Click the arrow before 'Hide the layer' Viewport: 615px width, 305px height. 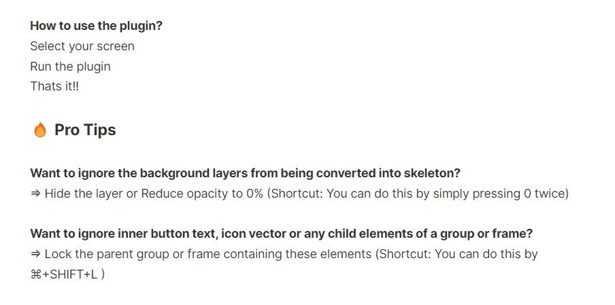point(35,194)
